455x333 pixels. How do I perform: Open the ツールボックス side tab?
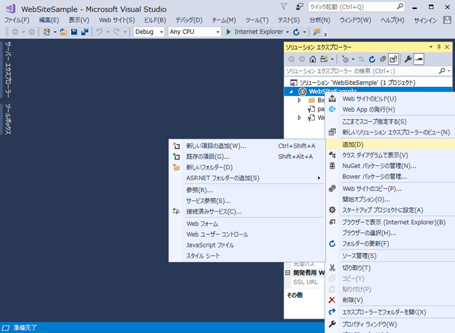coord(8,119)
